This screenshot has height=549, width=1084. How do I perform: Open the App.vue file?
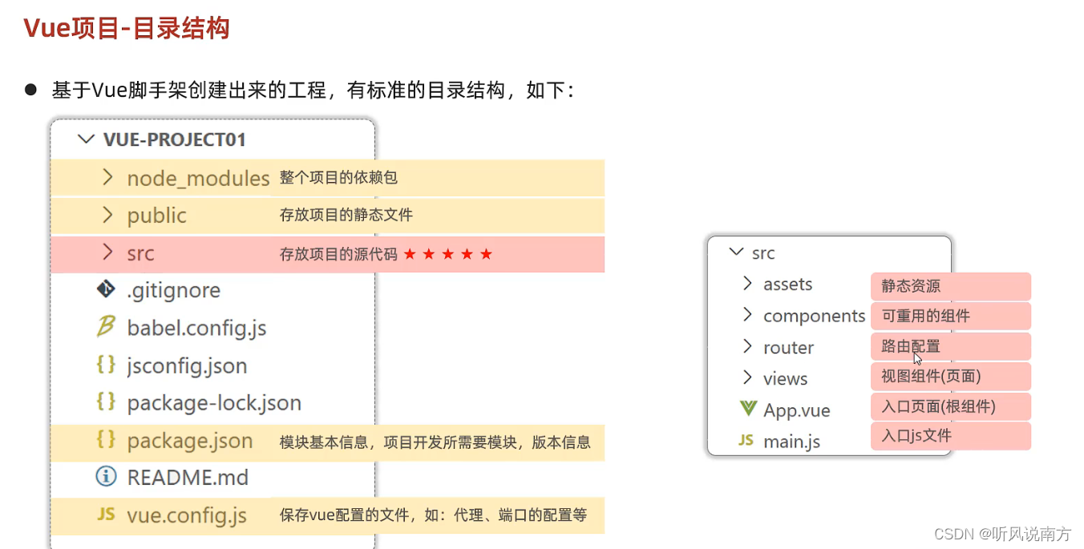coord(796,410)
